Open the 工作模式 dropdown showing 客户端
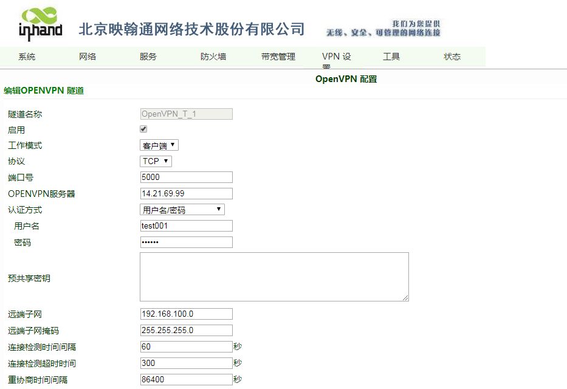 click(x=159, y=145)
